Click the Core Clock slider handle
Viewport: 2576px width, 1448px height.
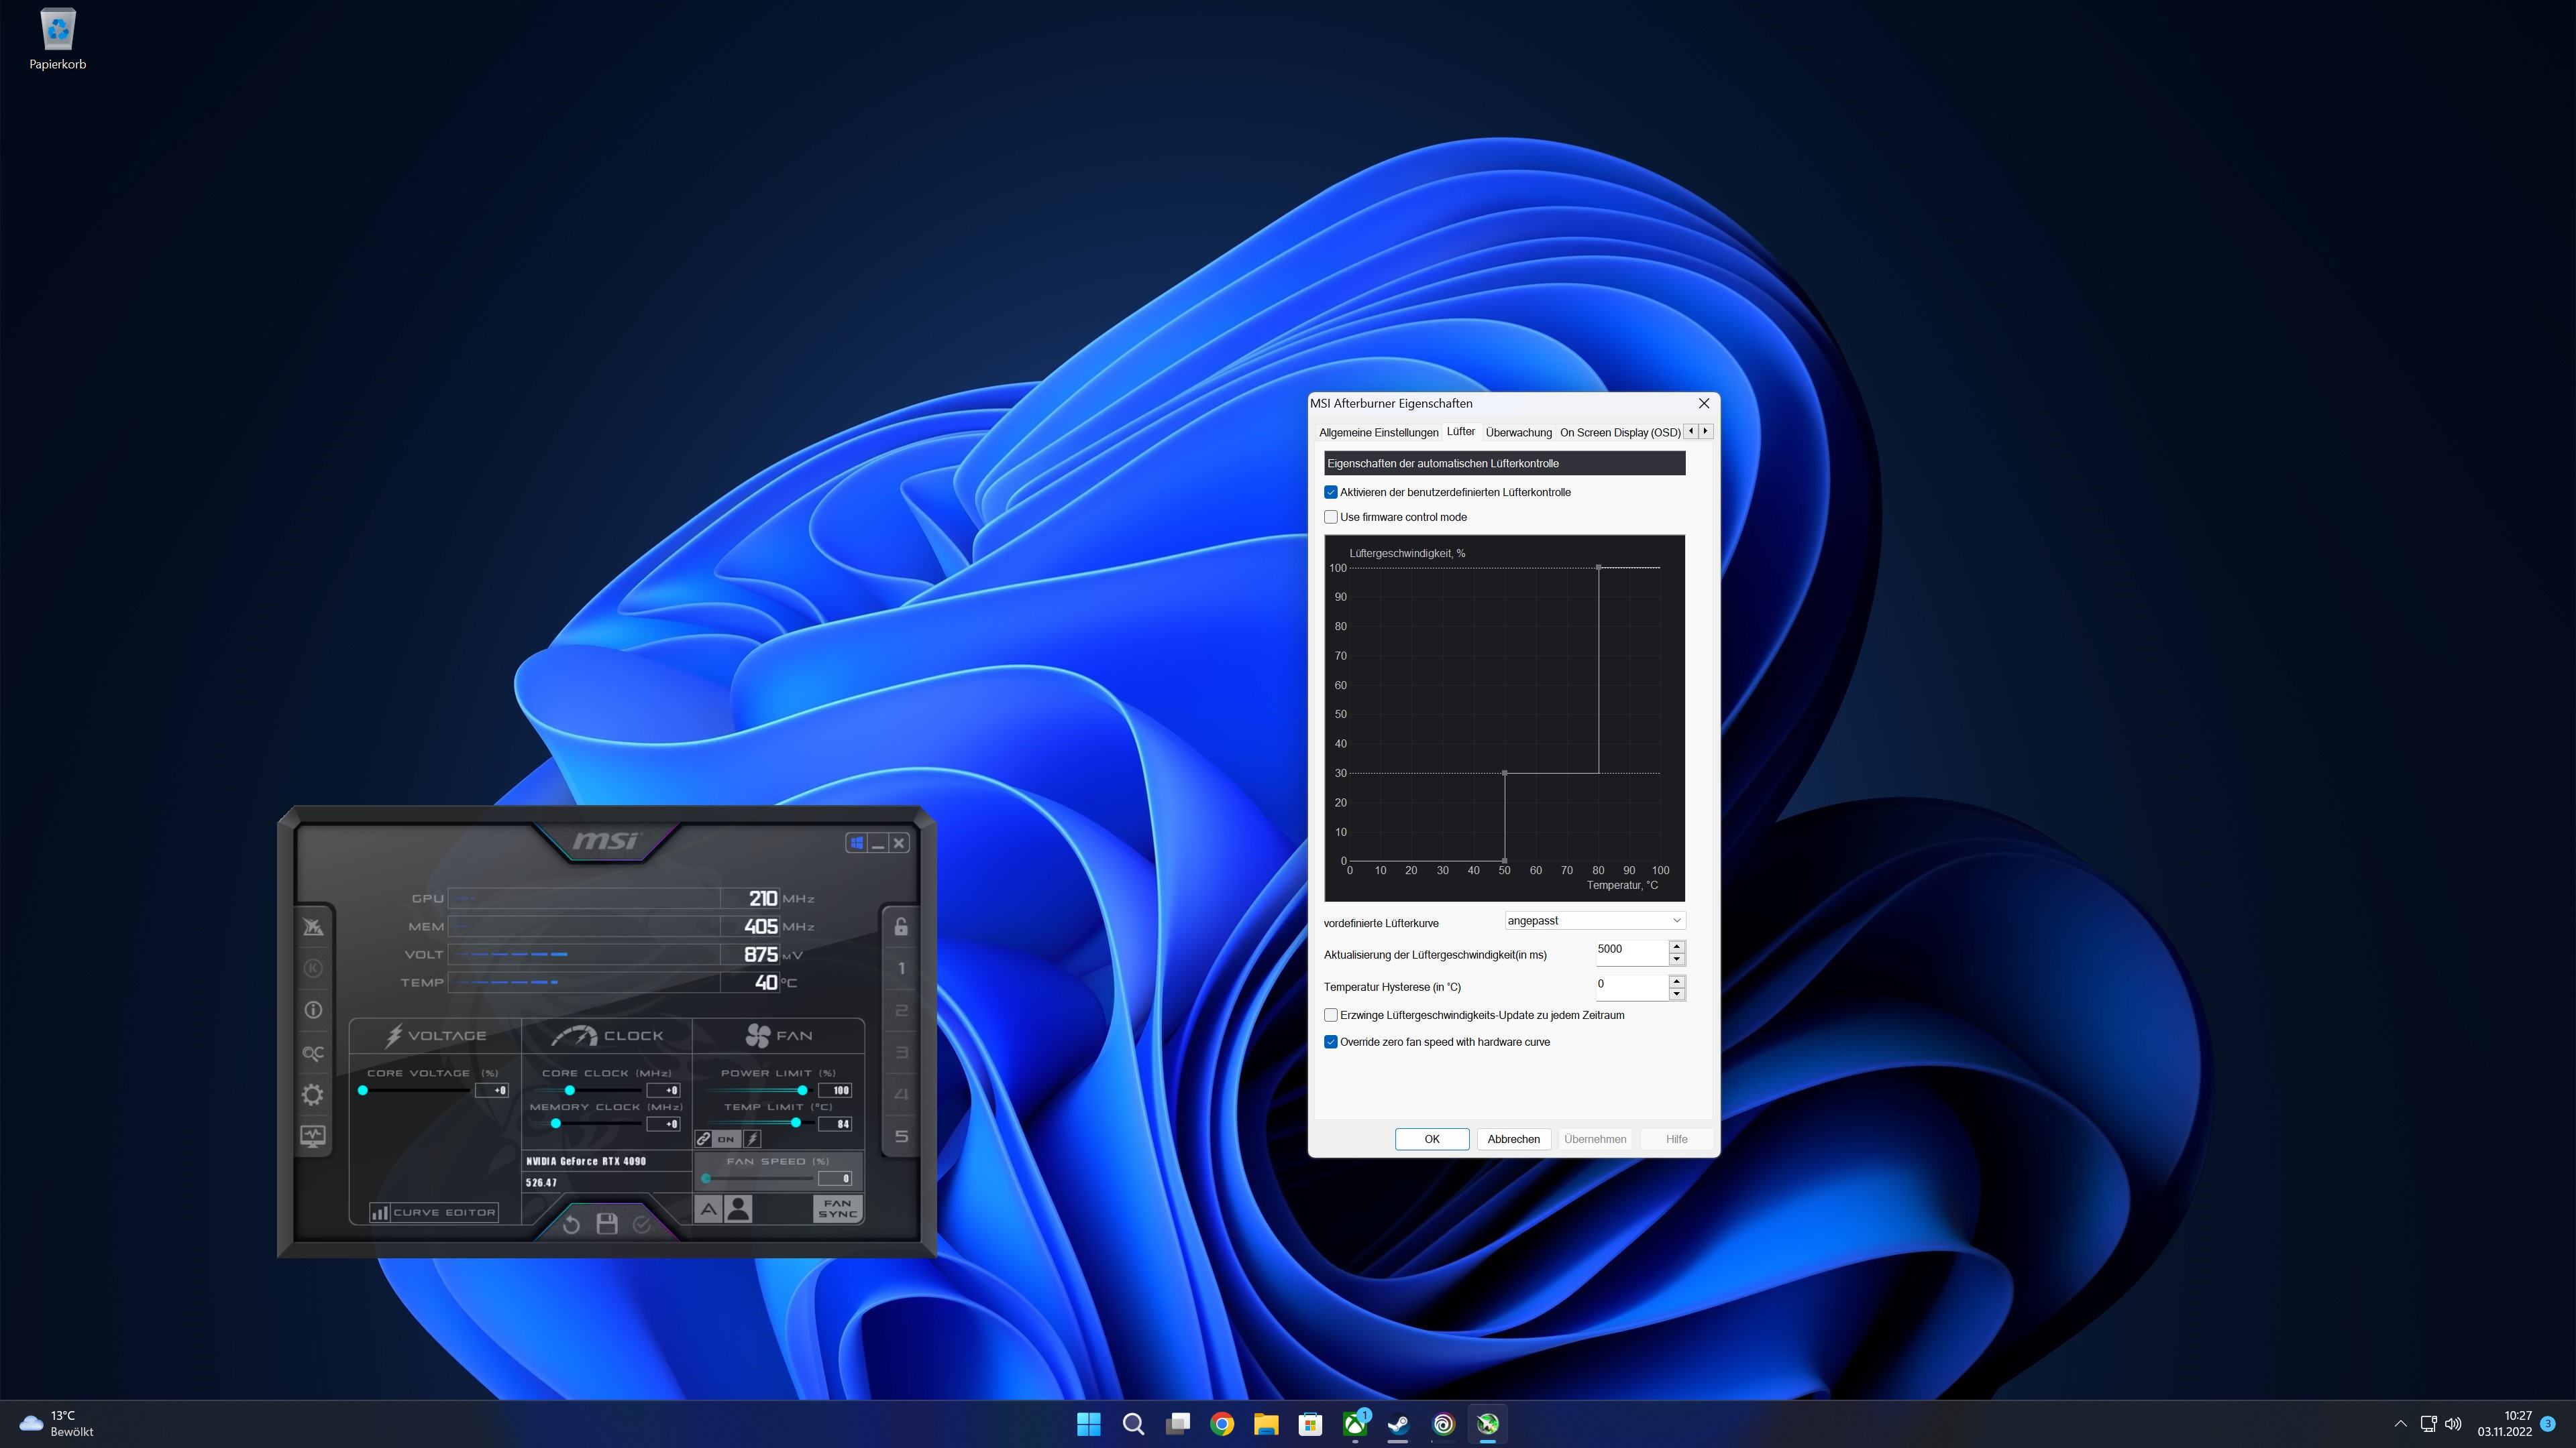570,1090
